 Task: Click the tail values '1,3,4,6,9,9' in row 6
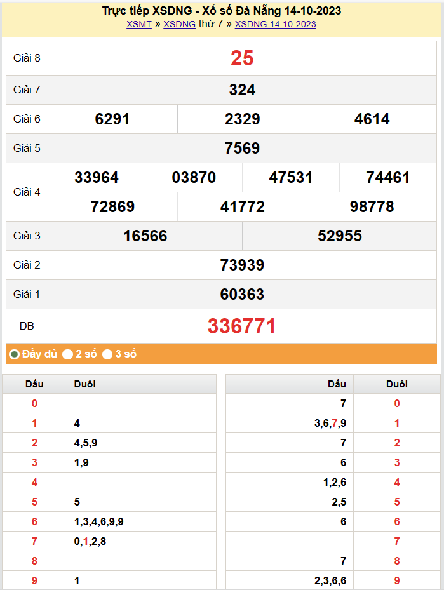98,522
